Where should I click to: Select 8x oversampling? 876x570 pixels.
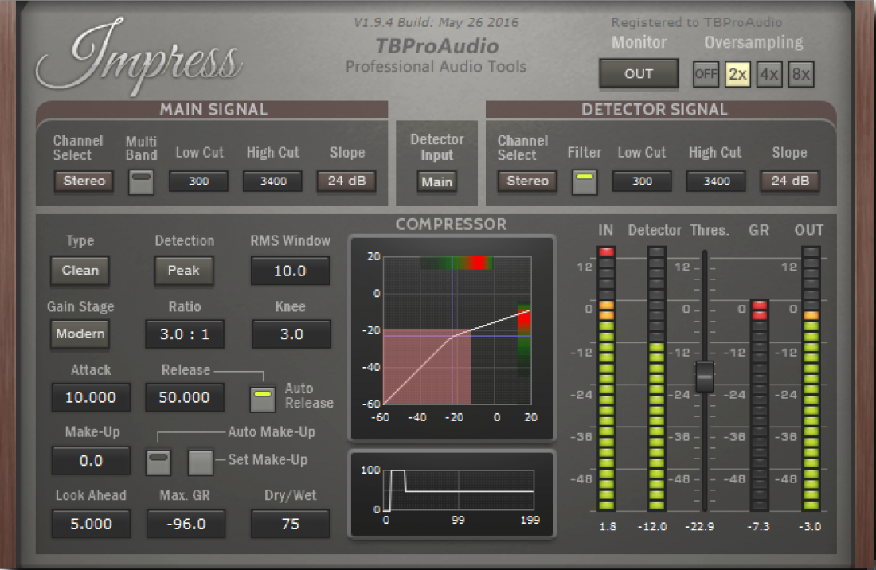[800, 74]
